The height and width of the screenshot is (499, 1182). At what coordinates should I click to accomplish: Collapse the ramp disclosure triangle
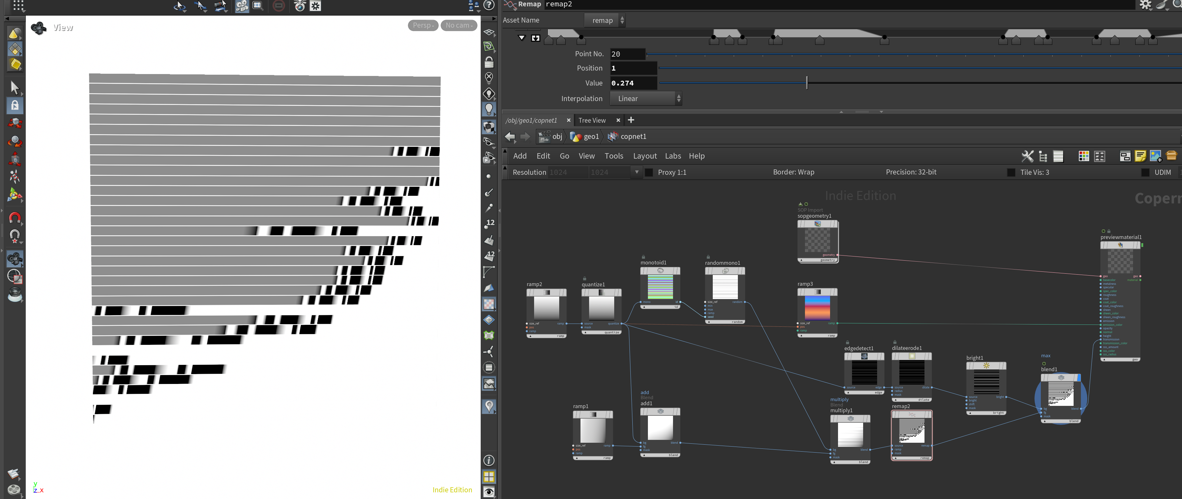[522, 38]
